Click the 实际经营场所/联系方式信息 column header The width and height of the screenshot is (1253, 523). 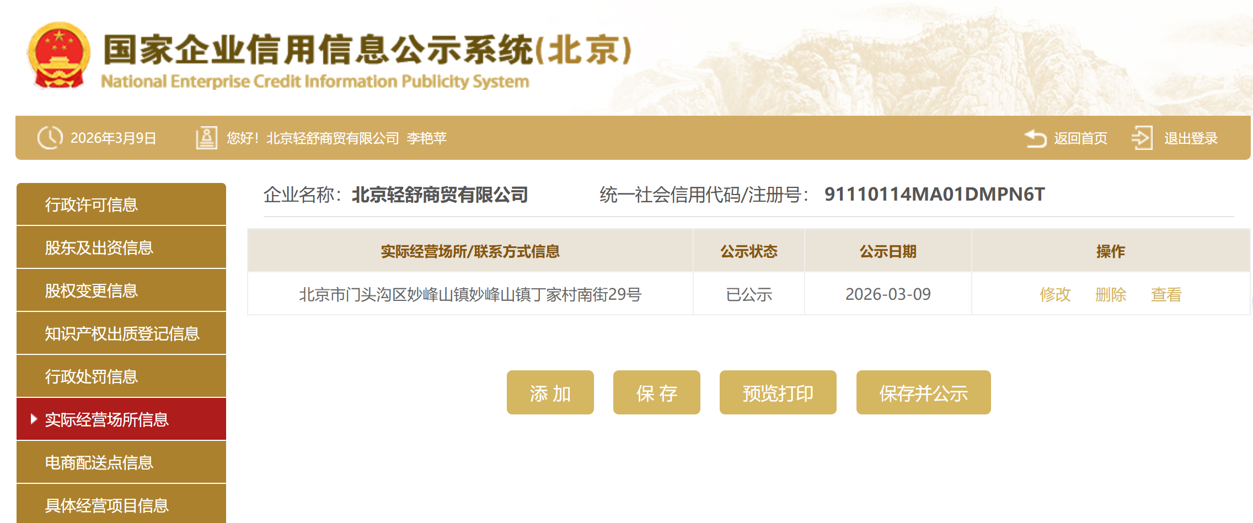(470, 251)
